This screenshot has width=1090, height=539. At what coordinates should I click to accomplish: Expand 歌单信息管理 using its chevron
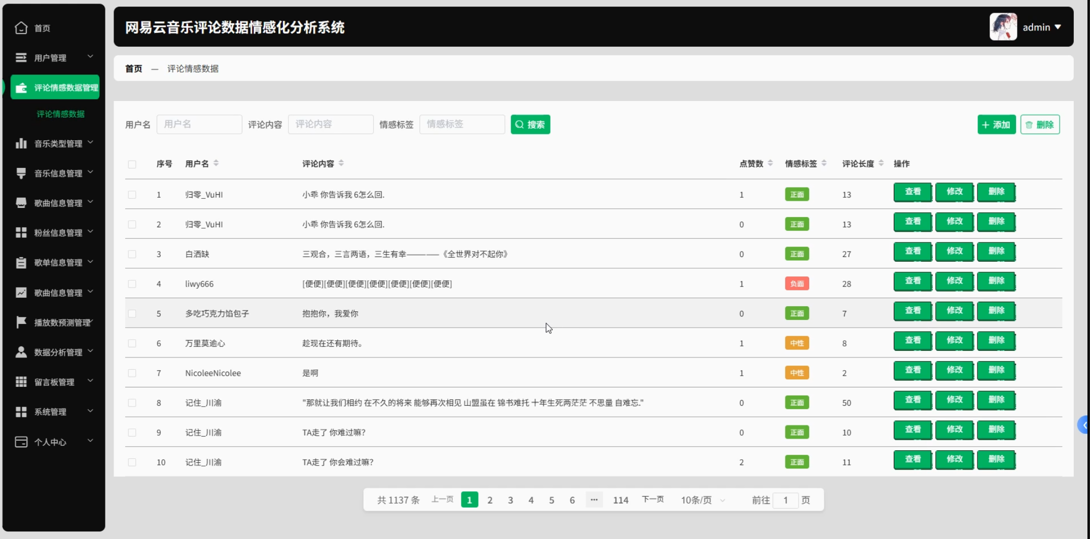90,262
